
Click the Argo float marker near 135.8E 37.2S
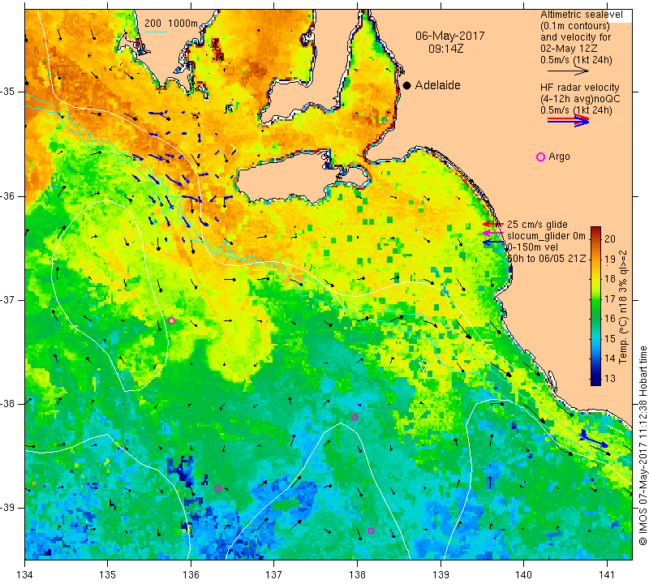(x=171, y=320)
